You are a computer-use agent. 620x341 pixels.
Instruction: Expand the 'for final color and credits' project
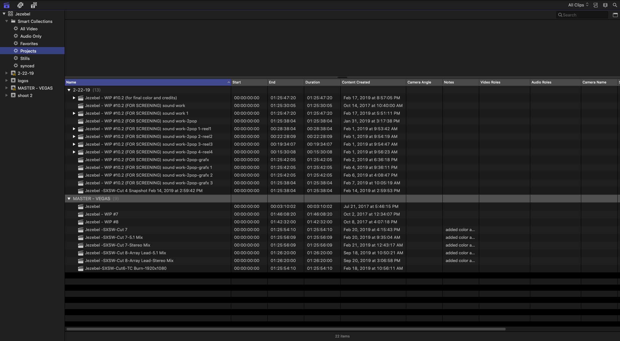[x=74, y=98]
